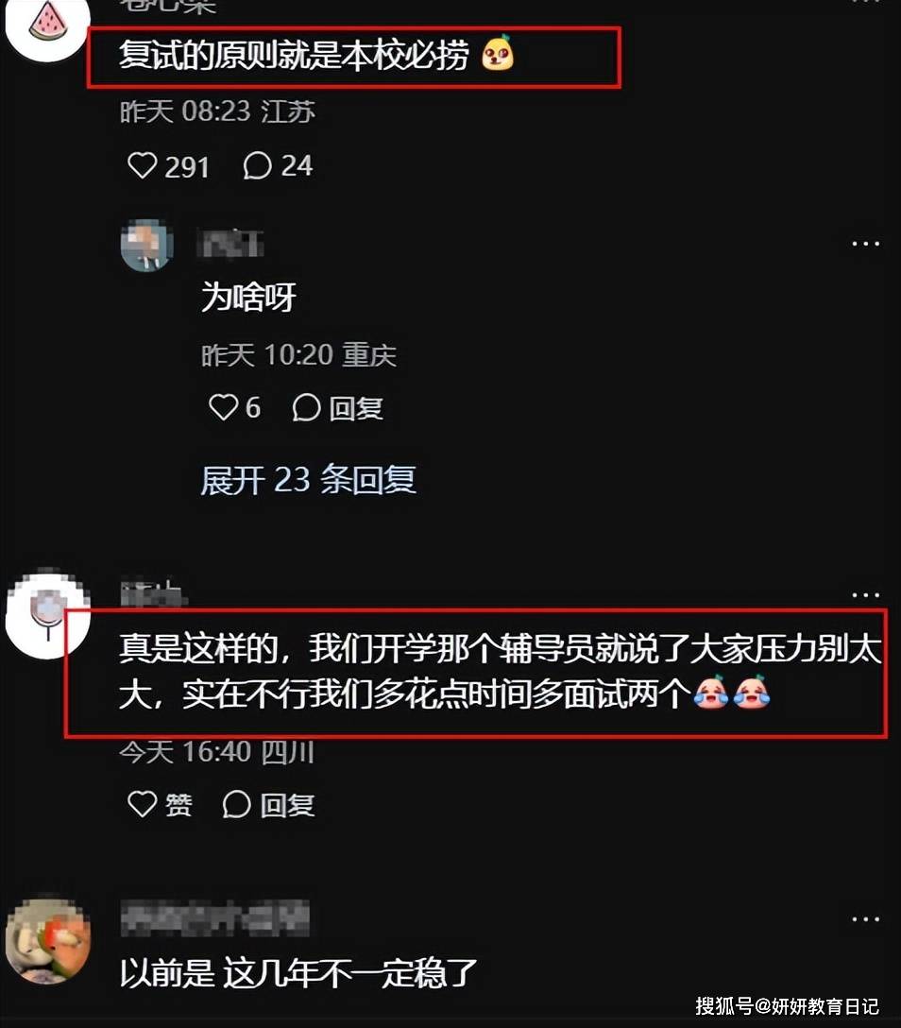View the blurred avatar of "为啥呀" commenter
Screen dimensions: 901x1028
tap(146, 245)
